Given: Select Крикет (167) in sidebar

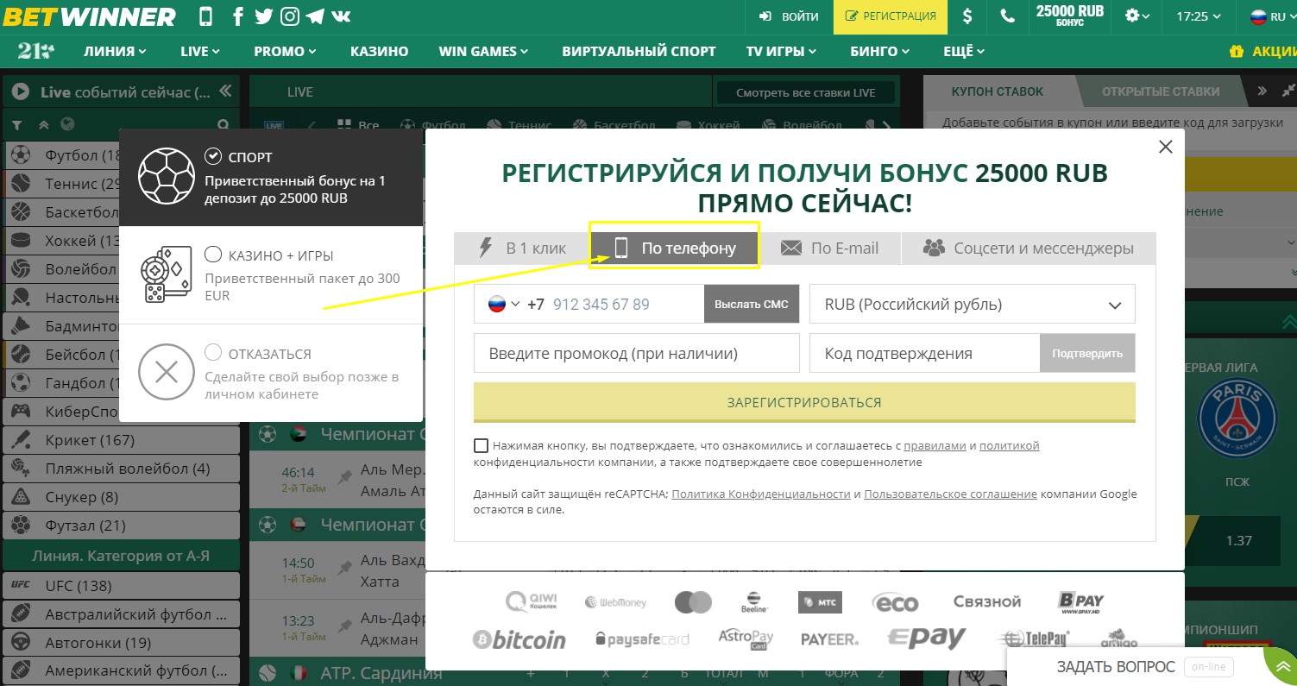Looking at the screenshot, I should 122,440.
